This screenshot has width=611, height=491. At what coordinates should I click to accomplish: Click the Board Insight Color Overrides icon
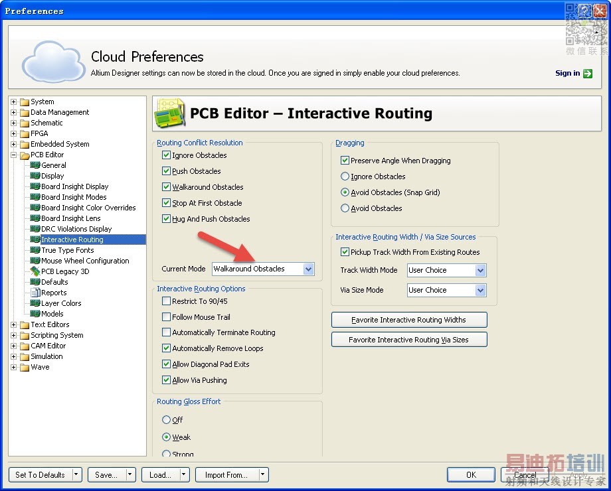pyautogui.click(x=35, y=208)
